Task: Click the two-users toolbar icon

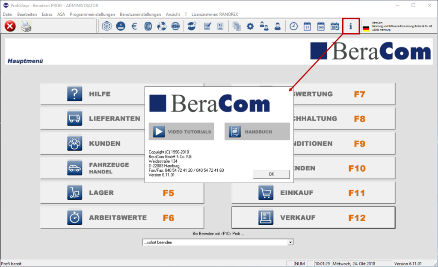Action: point(264,26)
